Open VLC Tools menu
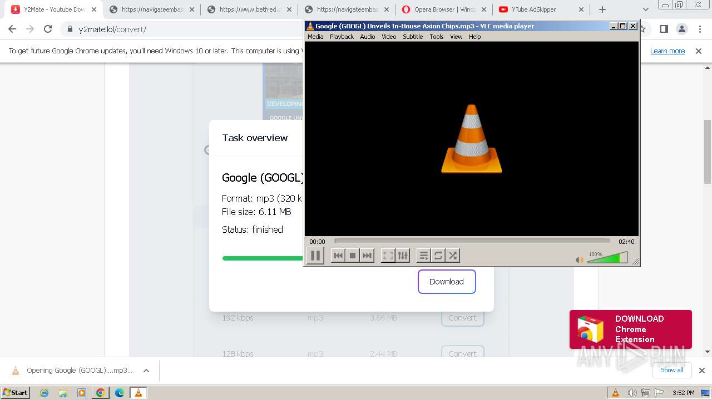This screenshot has width=712, height=400. click(x=437, y=37)
